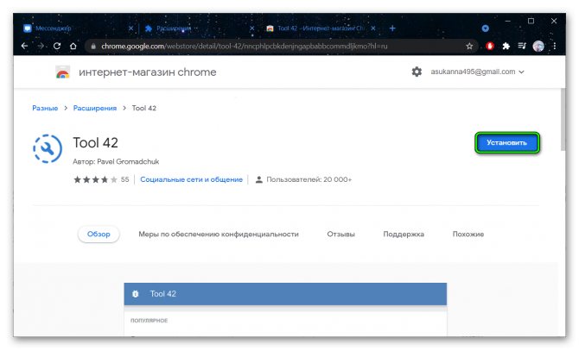
Task: Click the интернет-магазин chrome title
Action: click(x=147, y=72)
